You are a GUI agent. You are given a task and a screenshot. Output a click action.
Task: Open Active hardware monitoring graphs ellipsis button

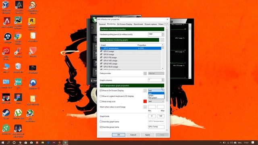(x=162, y=40)
